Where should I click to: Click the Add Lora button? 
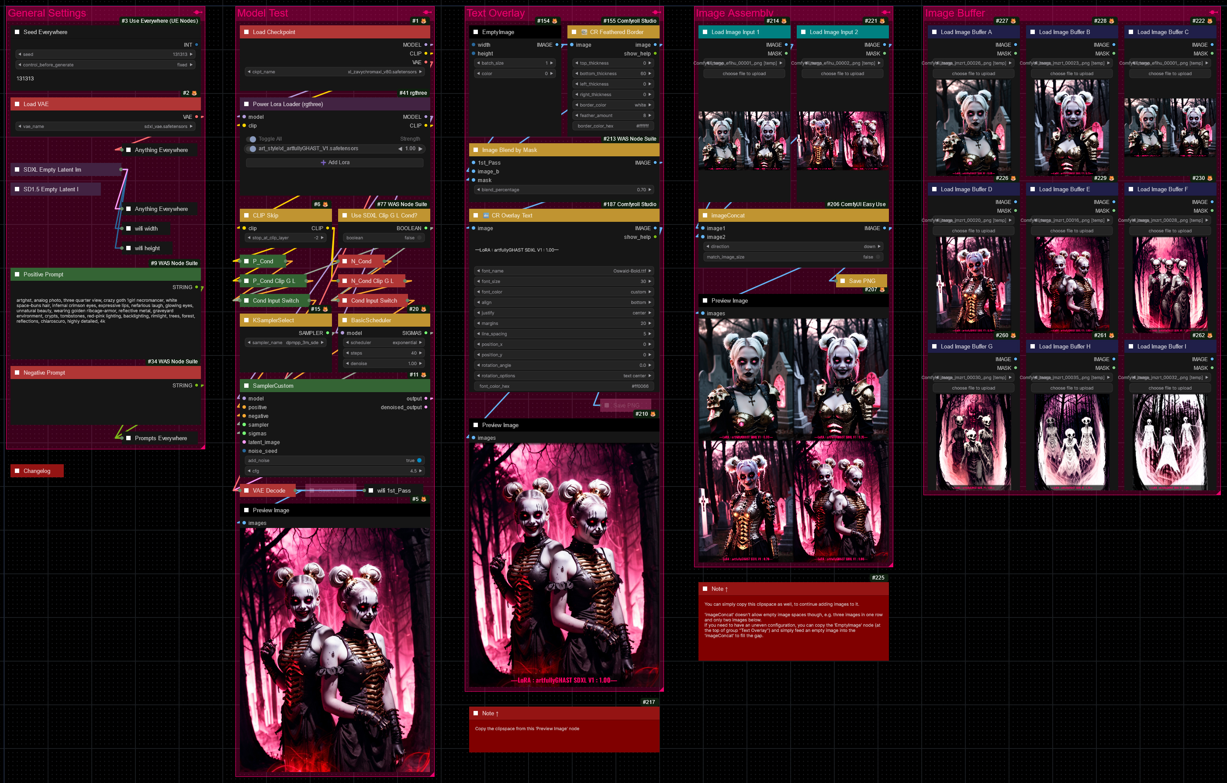point(335,162)
